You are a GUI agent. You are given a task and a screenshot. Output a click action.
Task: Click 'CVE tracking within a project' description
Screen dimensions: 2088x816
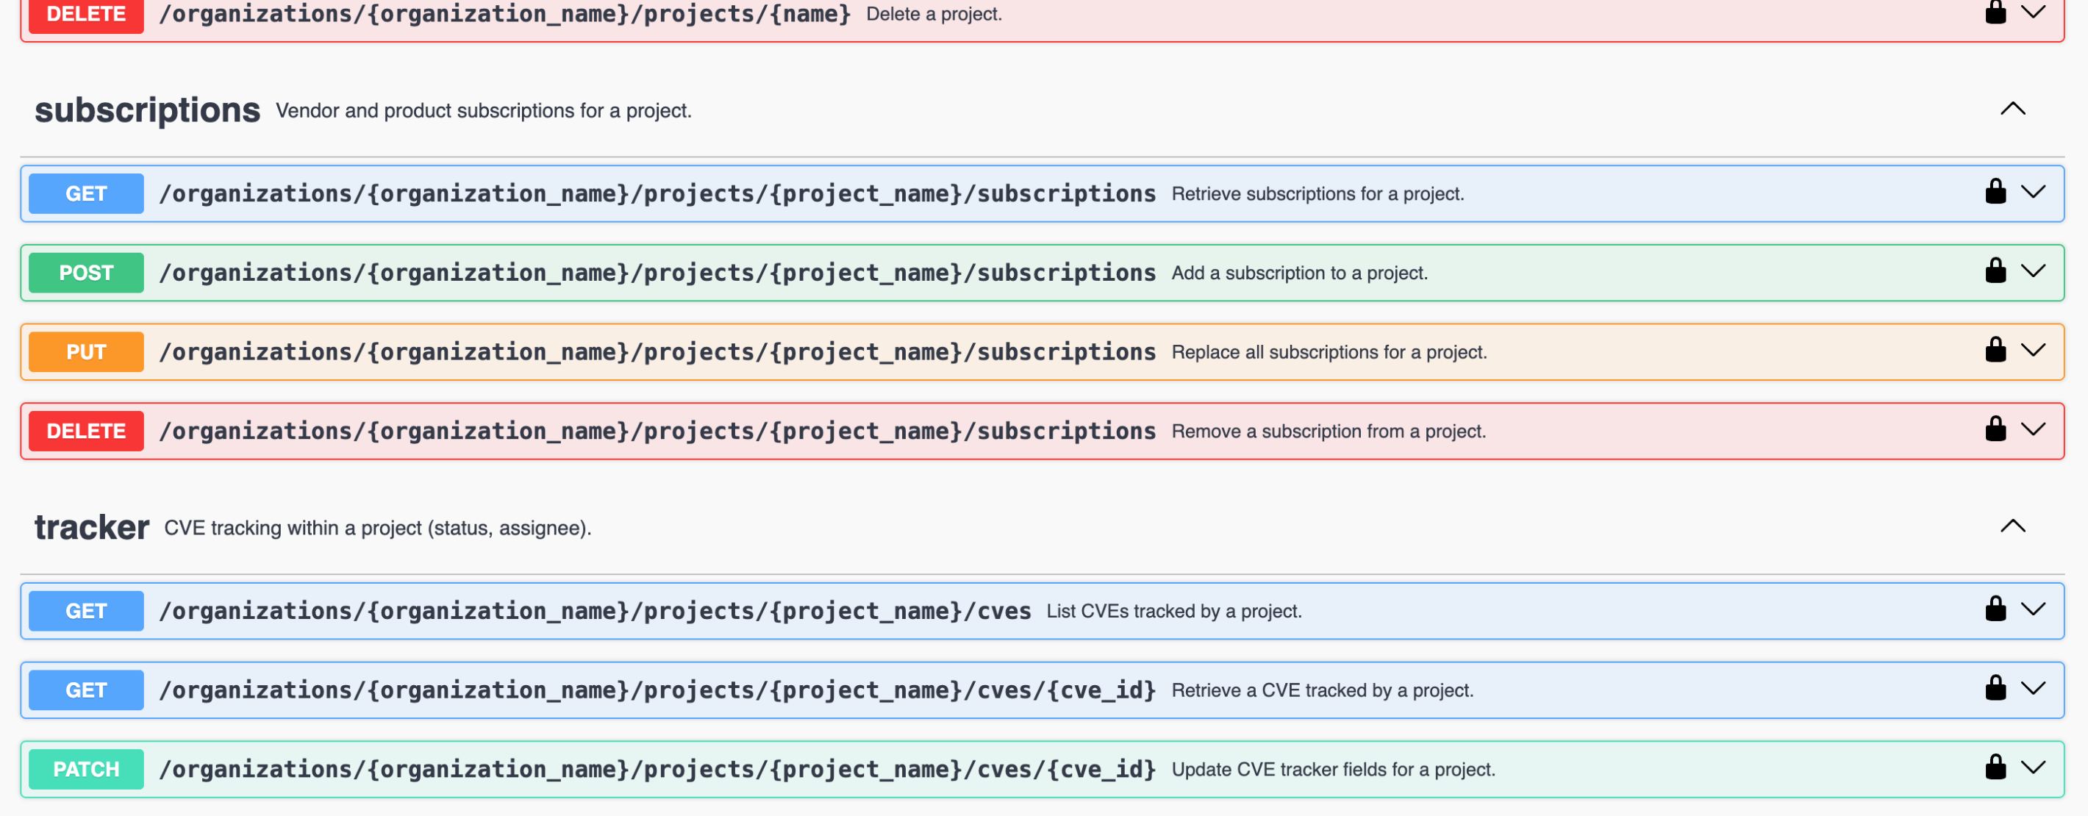378,529
